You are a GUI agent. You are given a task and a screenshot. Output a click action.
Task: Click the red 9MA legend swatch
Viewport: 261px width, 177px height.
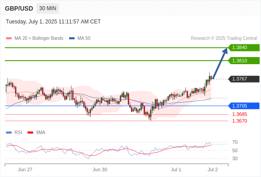tap(30, 133)
